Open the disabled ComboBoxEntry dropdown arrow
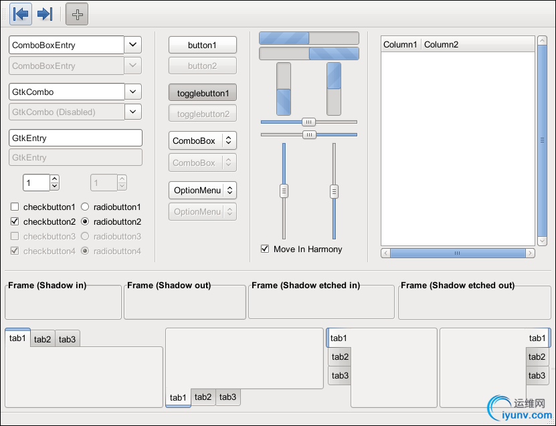Image resolution: width=556 pixels, height=426 pixels. (133, 66)
